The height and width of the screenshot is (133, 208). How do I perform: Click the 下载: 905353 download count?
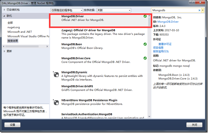click(x=161, y=35)
